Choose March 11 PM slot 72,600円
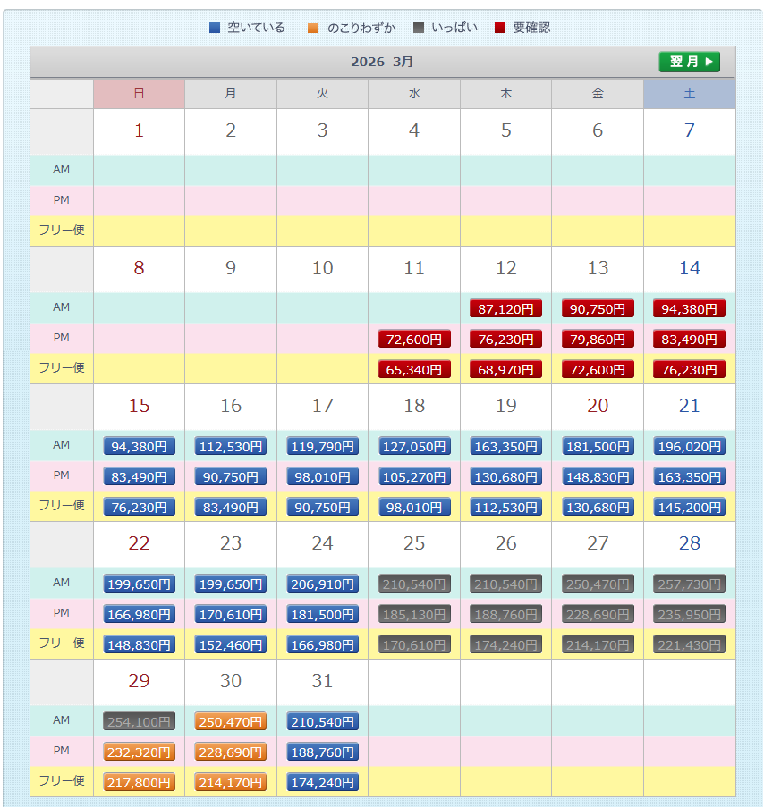Screen dimensions: 764x807 [x=414, y=340]
